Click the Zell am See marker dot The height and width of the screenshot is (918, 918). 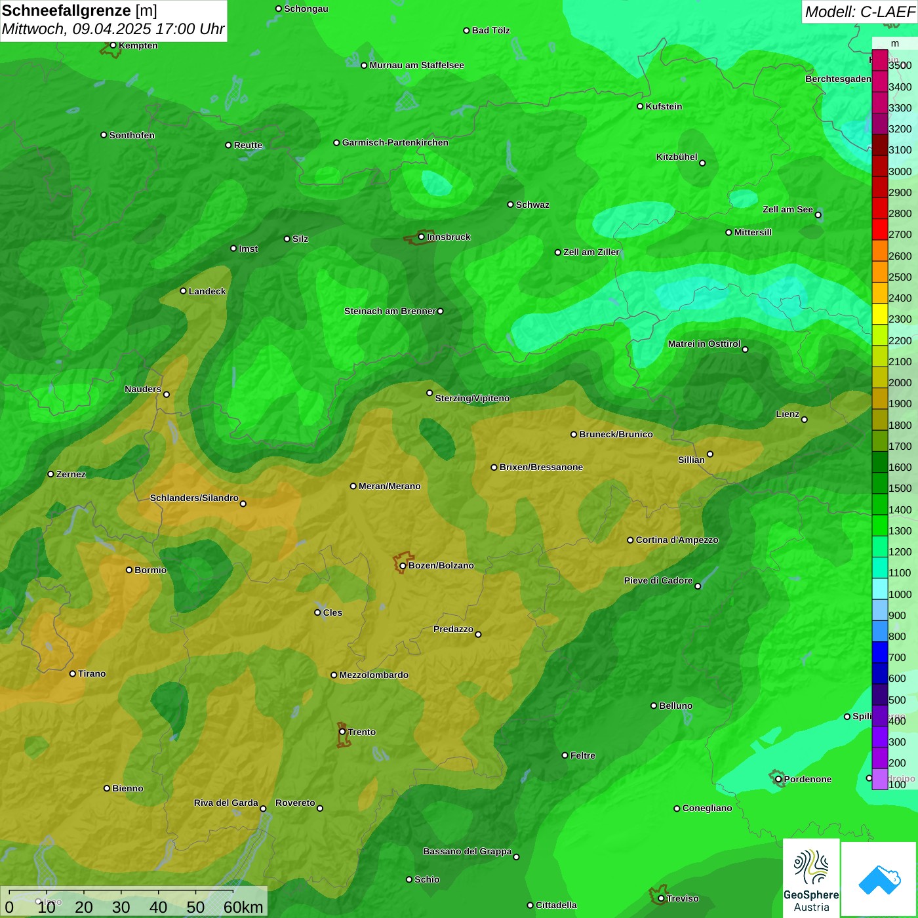click(x=818, y=215)
